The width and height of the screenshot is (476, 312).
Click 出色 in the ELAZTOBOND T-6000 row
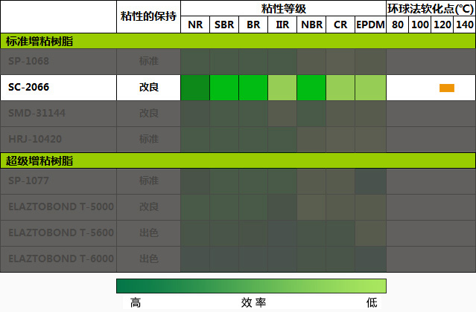149,259
